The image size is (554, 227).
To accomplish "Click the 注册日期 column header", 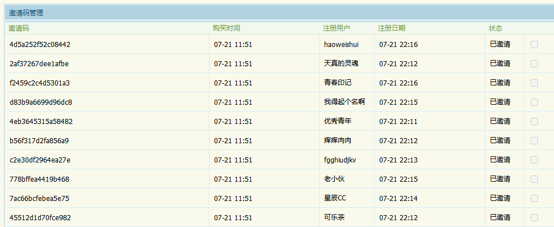I will (x=392, y=28).
